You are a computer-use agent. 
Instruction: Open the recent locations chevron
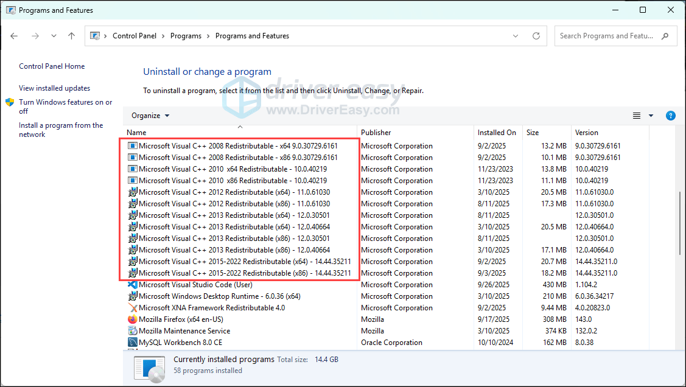pyautogui.click(x=54, y=36)
